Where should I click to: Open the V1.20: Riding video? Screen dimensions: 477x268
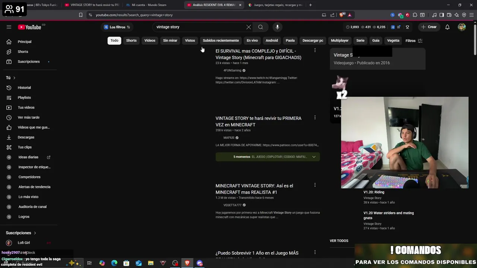(374, 192)
